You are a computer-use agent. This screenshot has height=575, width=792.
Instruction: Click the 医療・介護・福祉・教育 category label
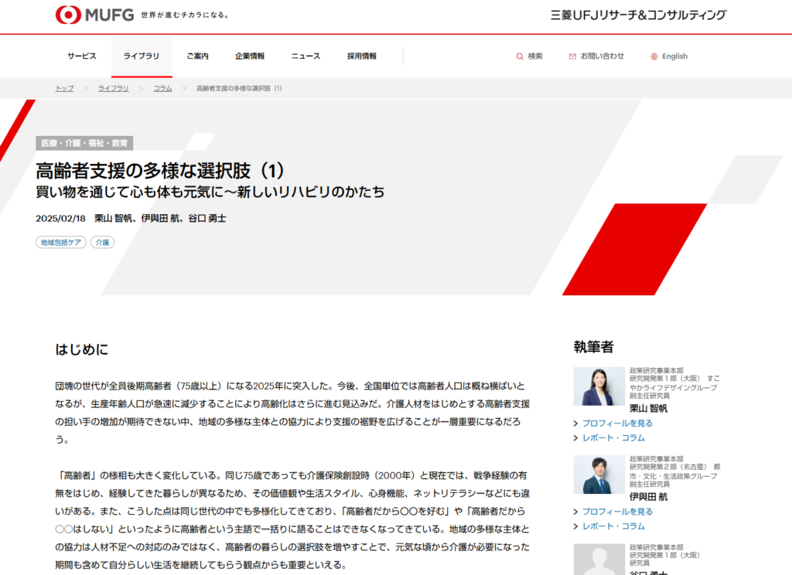click(x=84, y=144)
